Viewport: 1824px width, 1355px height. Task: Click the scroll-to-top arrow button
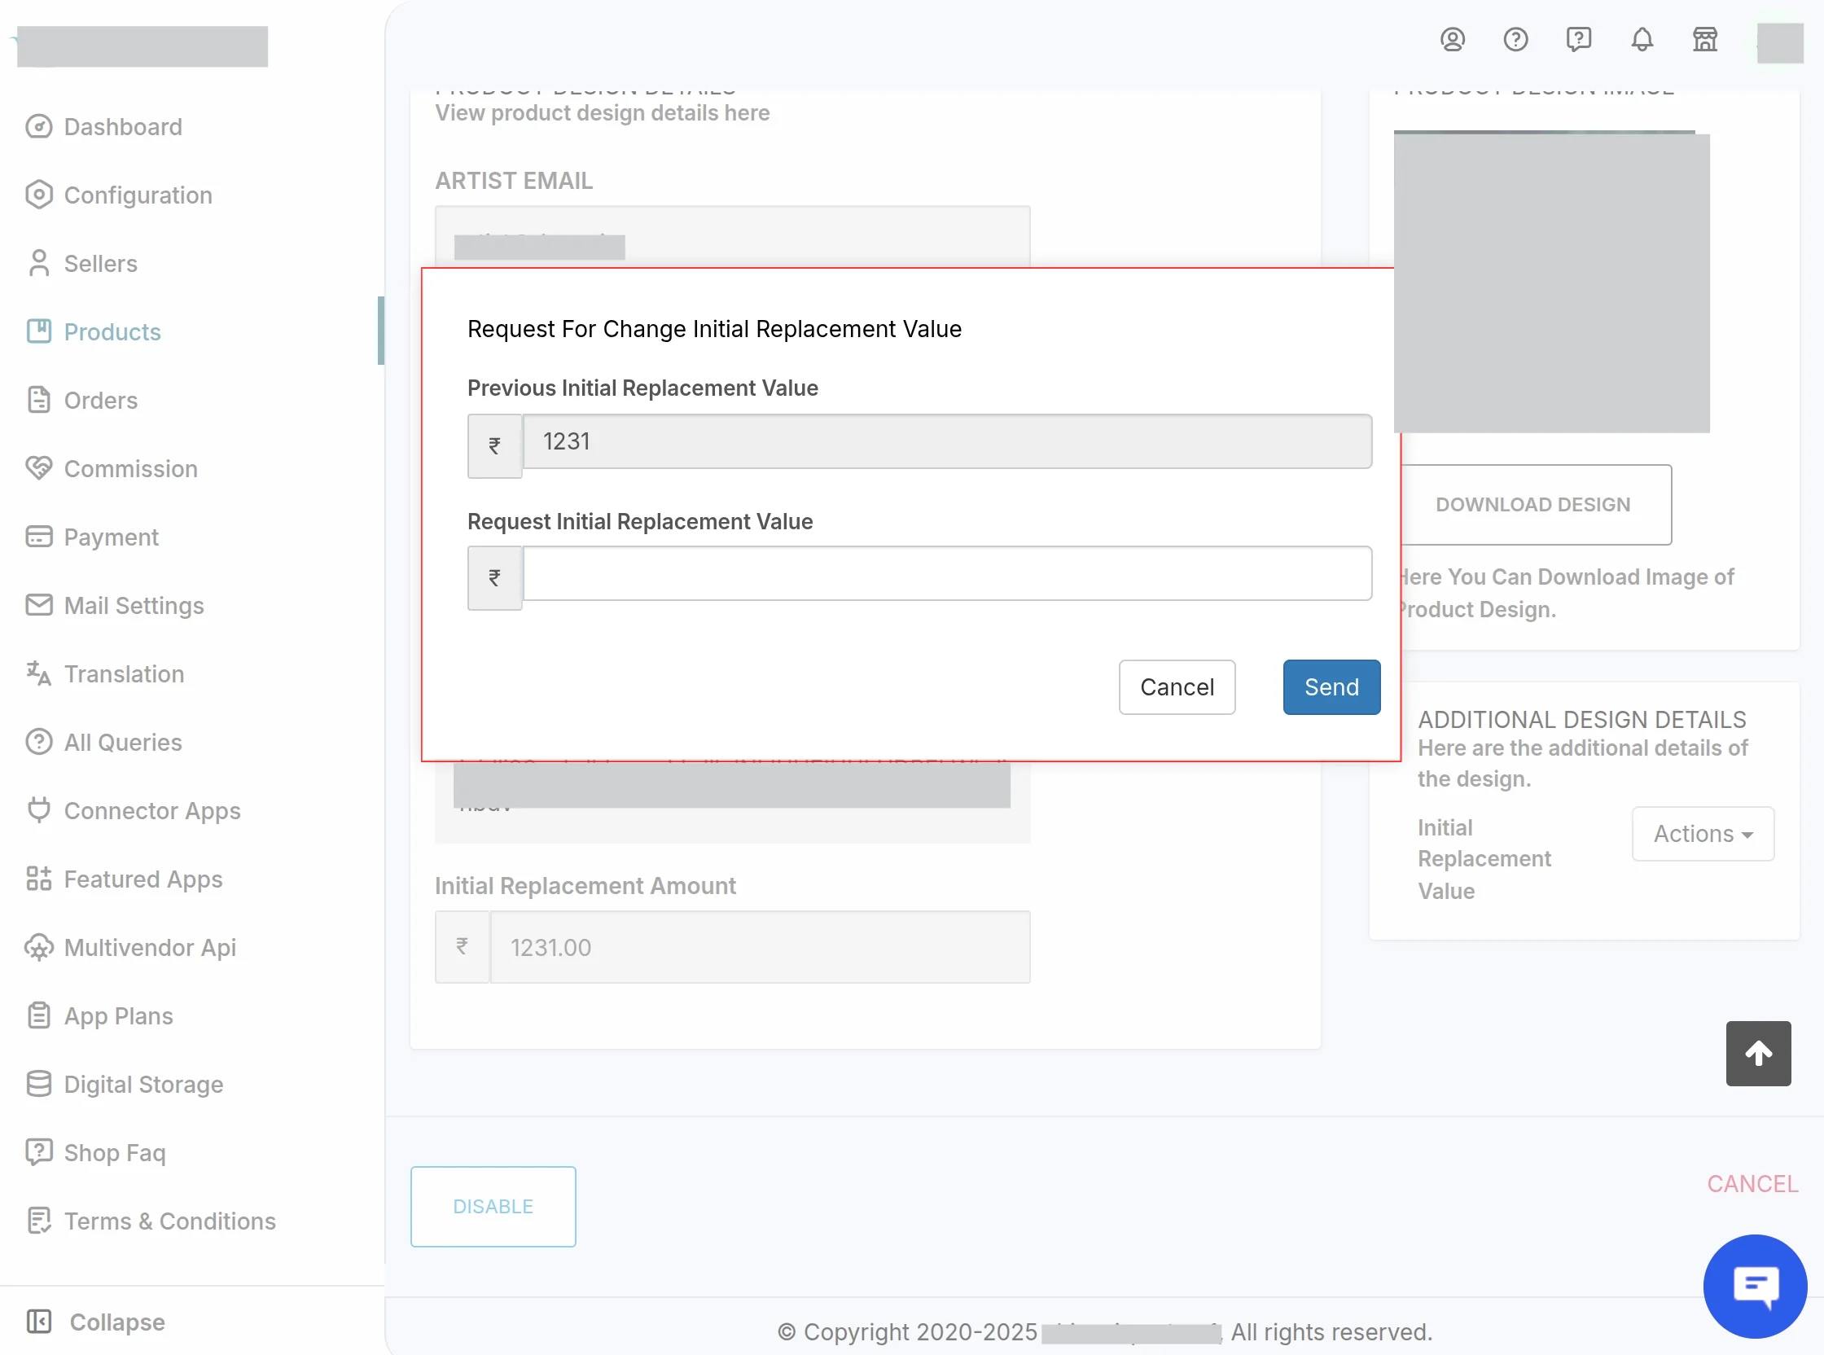click(1757, 1053)
